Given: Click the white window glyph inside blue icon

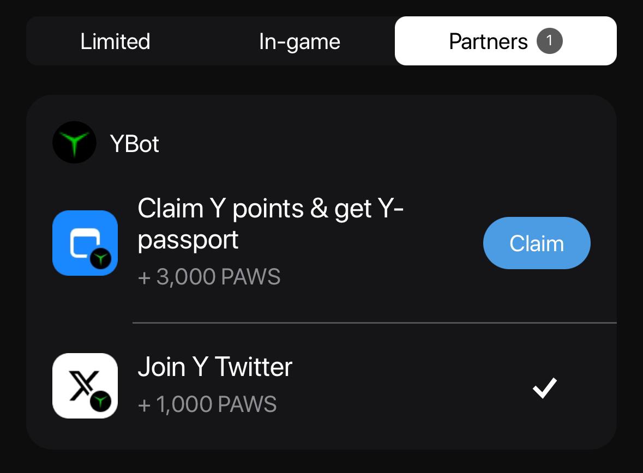Looking at the screenshot, I should [x=85, y=242].
